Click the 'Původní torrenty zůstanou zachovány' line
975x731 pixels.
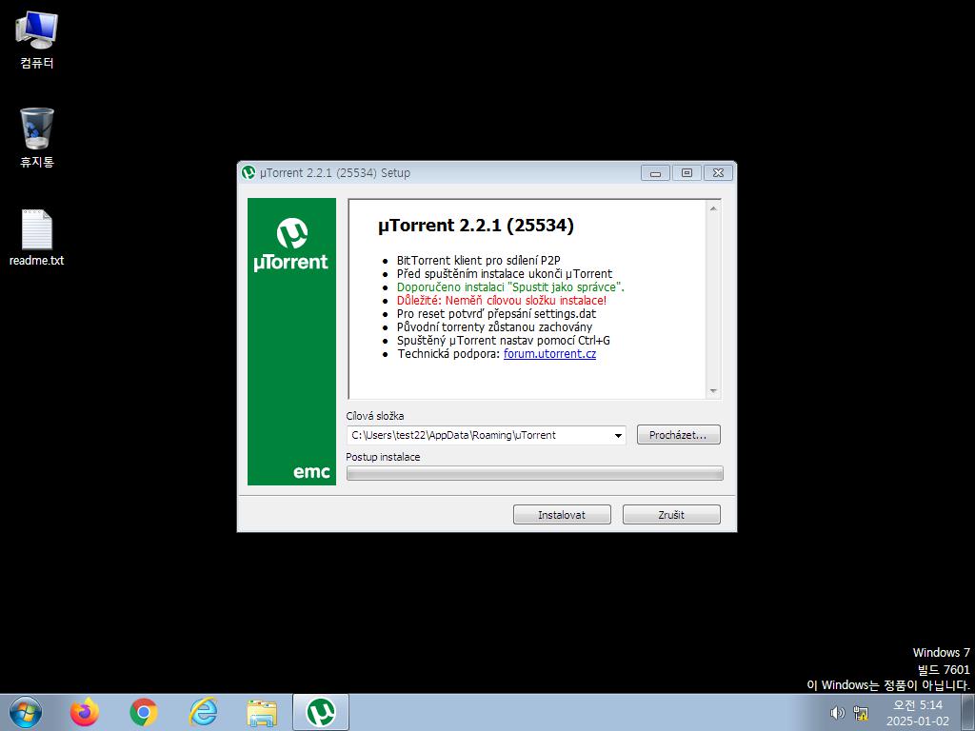point(494,327)
